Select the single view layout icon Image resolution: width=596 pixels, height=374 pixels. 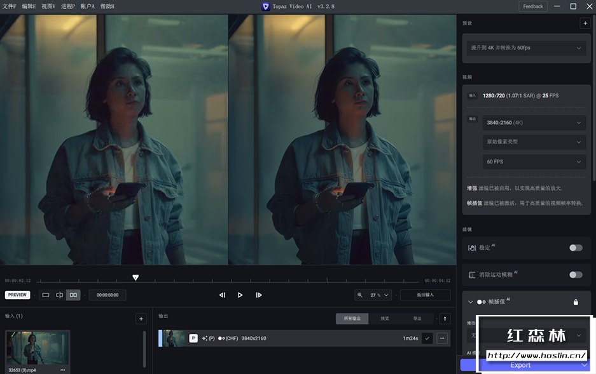coord(46,295)
